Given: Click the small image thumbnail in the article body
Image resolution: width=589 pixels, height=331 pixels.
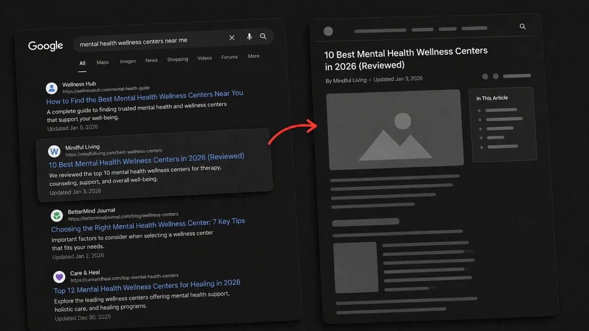Looking at the screenshot, I should 355,267.
